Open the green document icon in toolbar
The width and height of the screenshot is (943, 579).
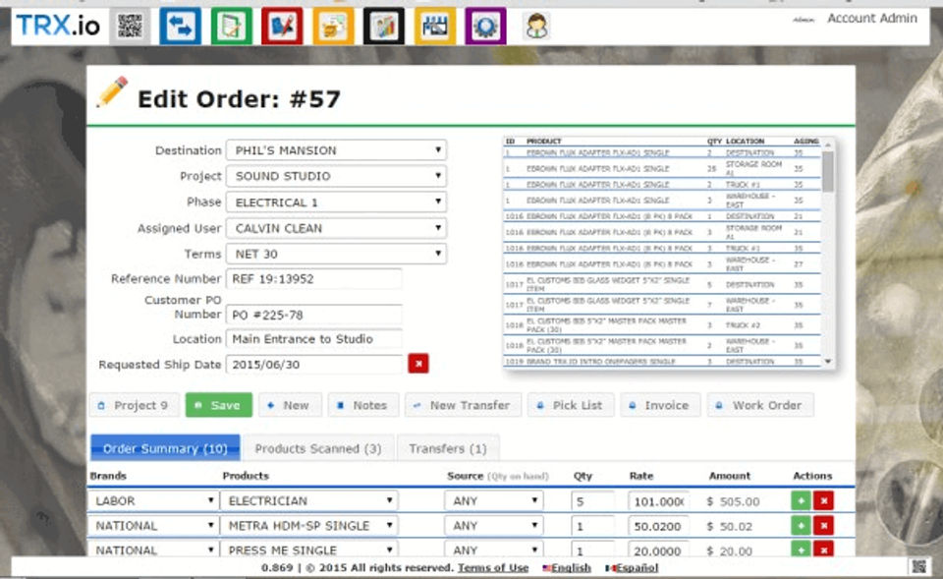point(232,26)
